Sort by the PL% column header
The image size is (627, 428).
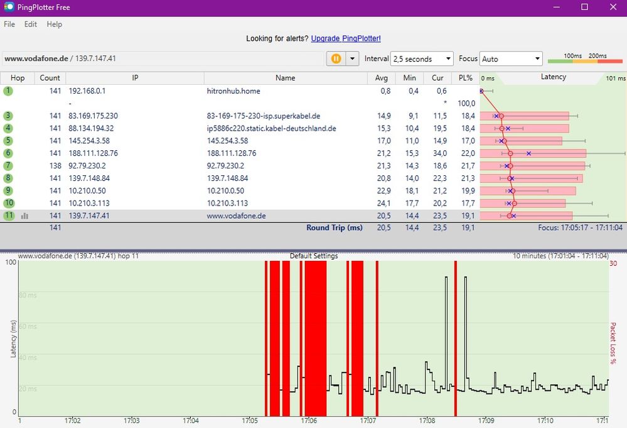[x=465, y=78]
